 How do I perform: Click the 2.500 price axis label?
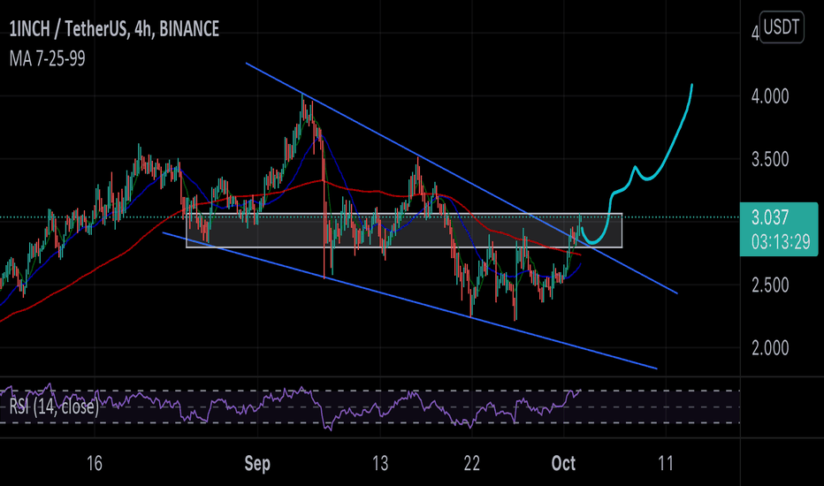point(770,285)
